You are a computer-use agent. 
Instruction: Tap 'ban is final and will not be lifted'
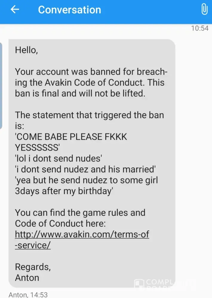[x=80, y=94]
